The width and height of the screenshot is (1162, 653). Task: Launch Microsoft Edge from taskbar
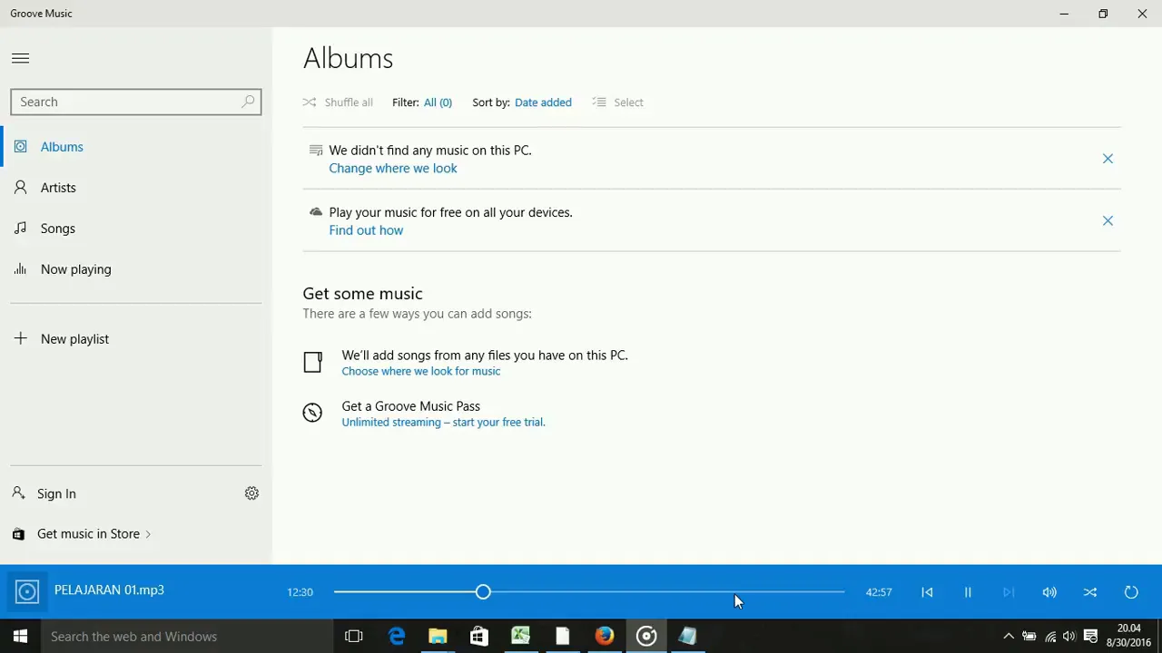397,637
